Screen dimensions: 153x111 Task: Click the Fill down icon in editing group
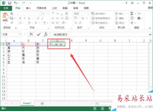[x=132, y=18]
